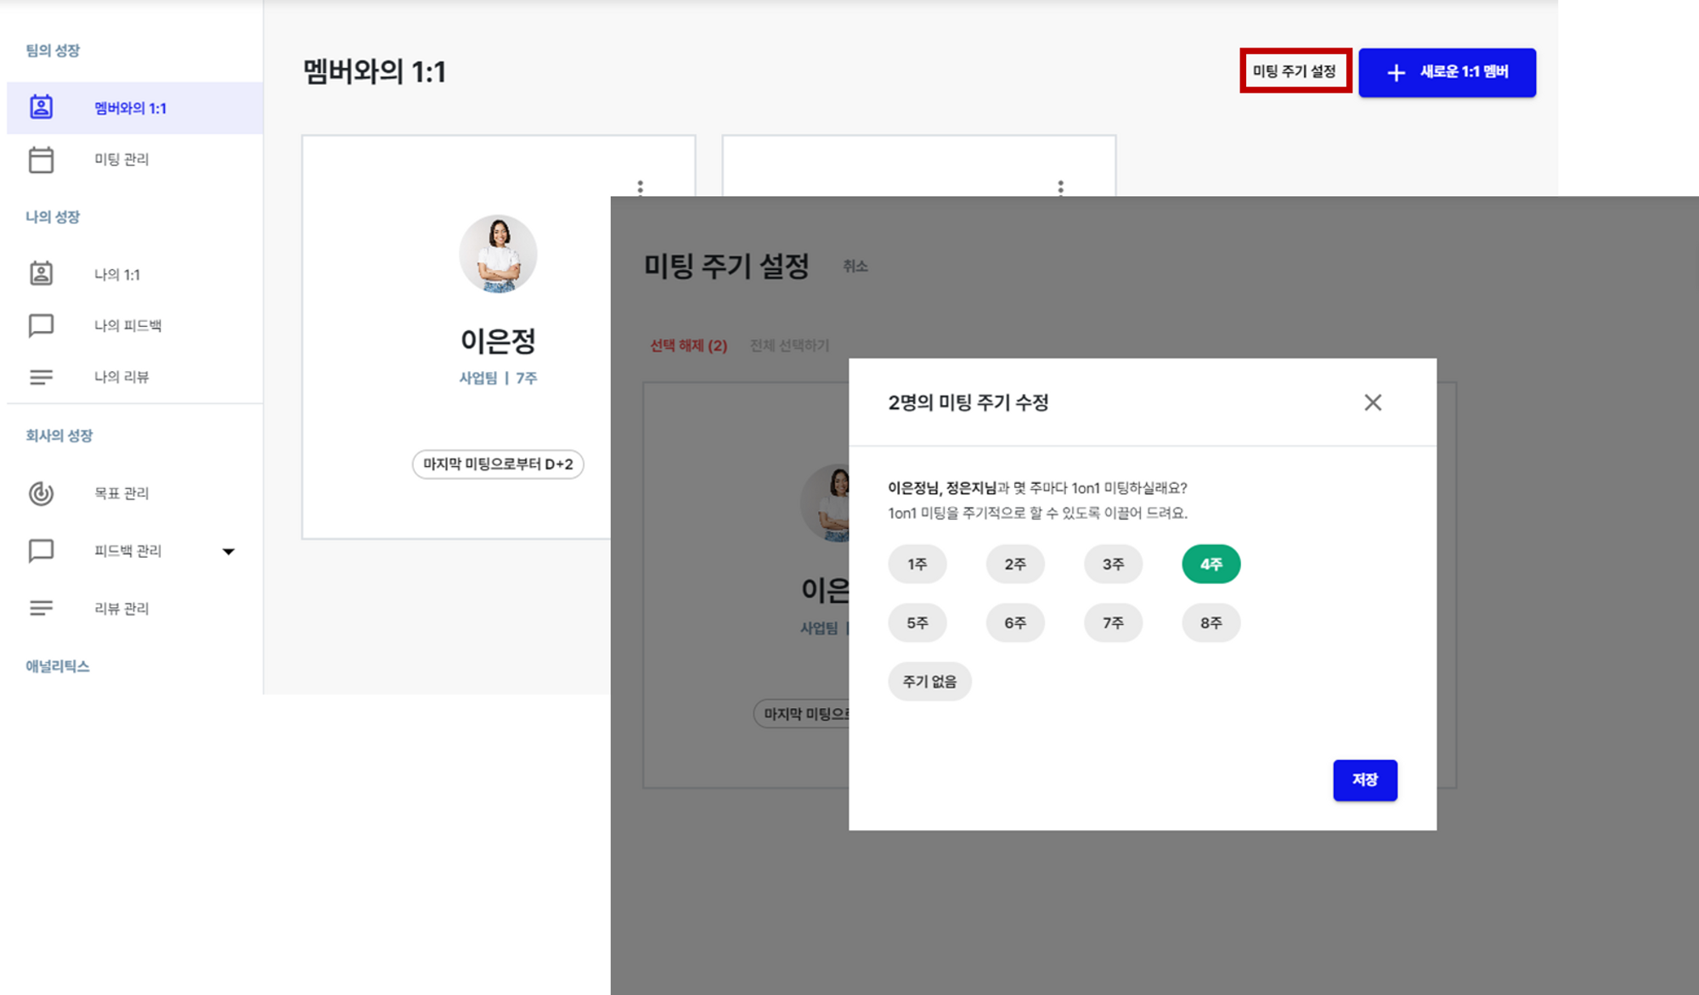Click the 목표 관리 target icon
1699x995 pixels.
pos(41,493)
